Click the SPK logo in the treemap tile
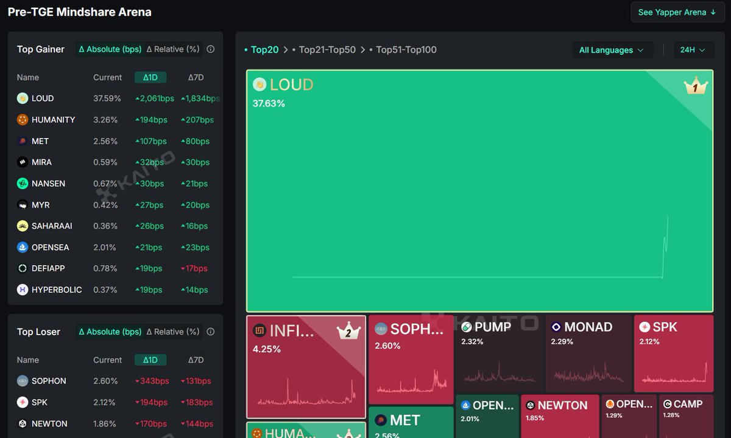The height and width of the screenshot is (438, 731). click(x=644, y=327)
